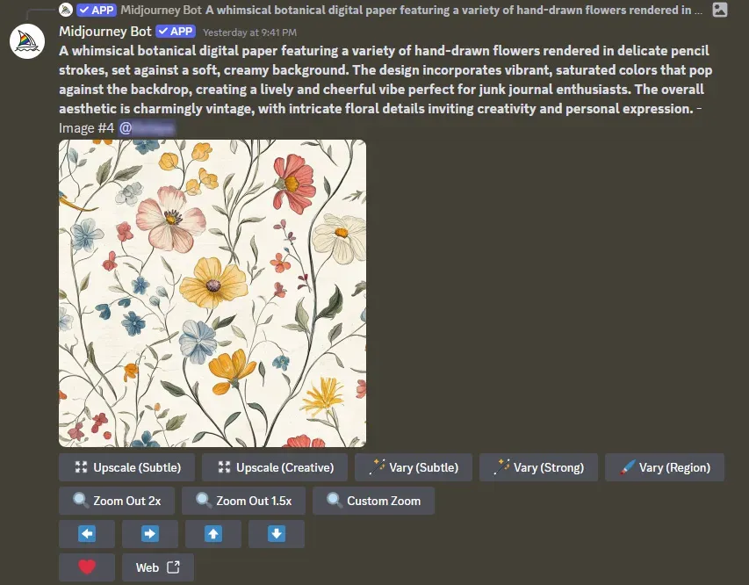Choose Vary (Subtle) option
This screenshot has height=585, width=749.
coord(414,467)
